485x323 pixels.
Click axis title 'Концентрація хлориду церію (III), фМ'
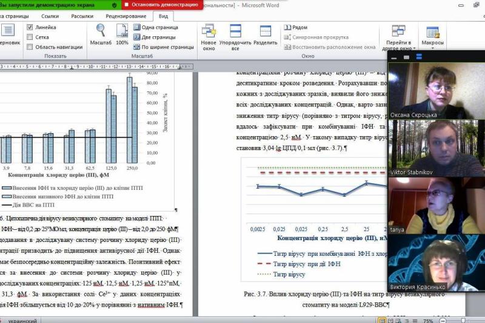pyautogui.click(x=58, y=175)
